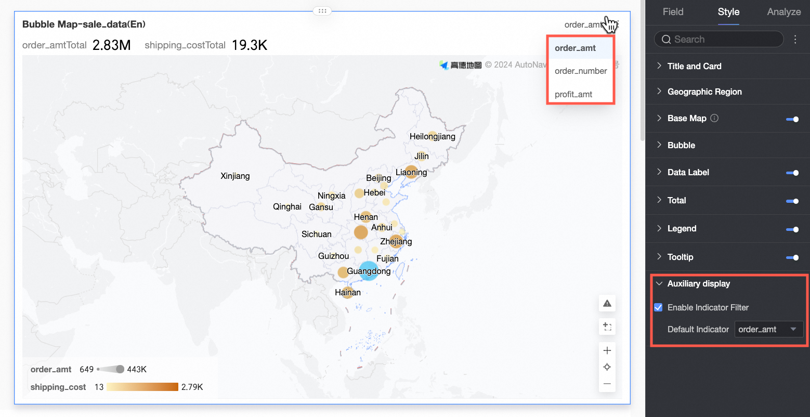Click the blue Guangdong bubble
Screen dimensions: 810x417
pos(369,271)
